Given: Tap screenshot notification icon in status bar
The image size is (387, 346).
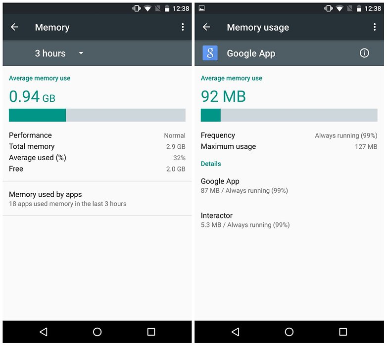Looking at the screenshot, I should [201, 8].
